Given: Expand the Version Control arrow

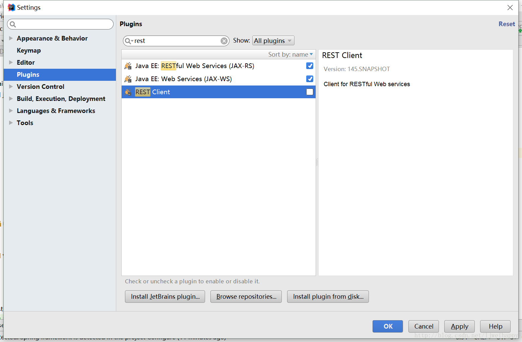Looking at the screenshot, I should point(11,87).
